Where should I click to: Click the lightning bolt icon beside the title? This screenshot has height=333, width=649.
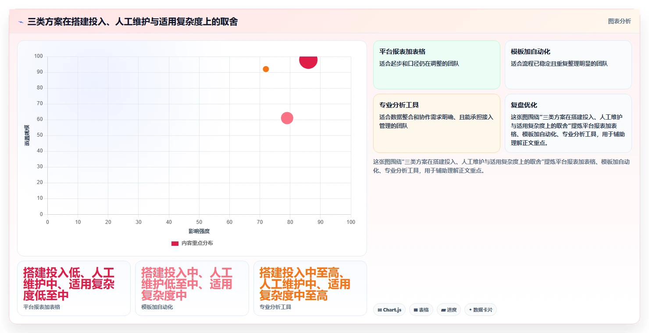tap(21, 22)
